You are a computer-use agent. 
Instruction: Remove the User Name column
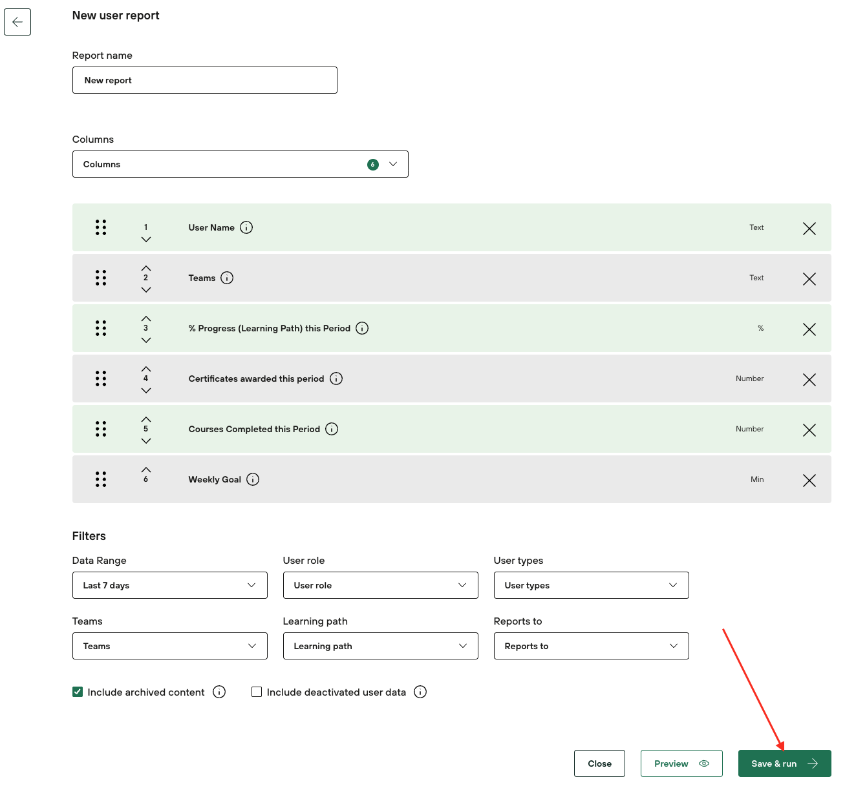pyautogui.click(x=809, y=229)
